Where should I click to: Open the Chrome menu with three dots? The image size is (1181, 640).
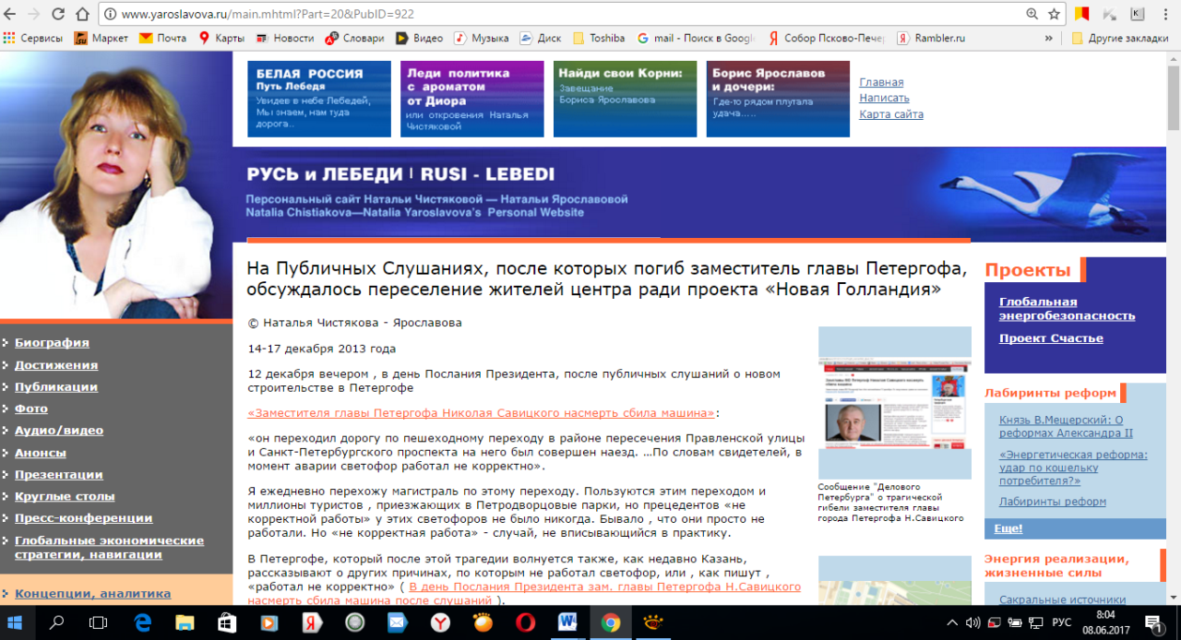click(1166, 14)
